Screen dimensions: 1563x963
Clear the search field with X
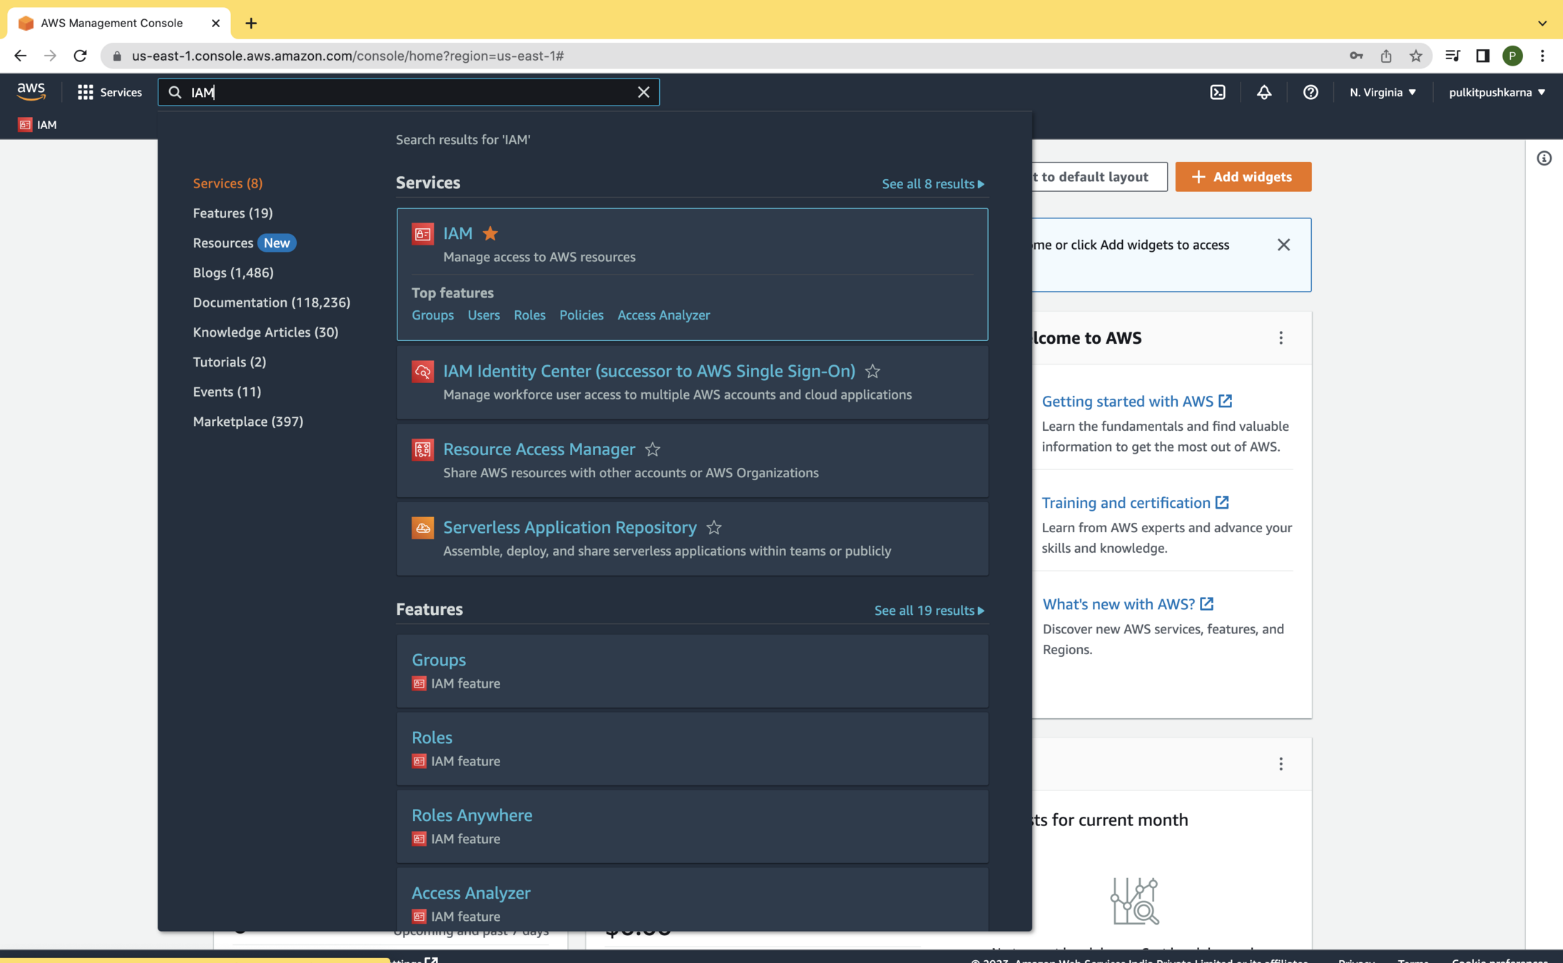643,92
